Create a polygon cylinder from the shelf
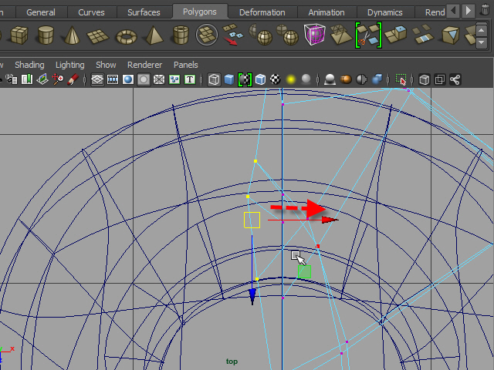Screen dimensions: 494x370 46,35
